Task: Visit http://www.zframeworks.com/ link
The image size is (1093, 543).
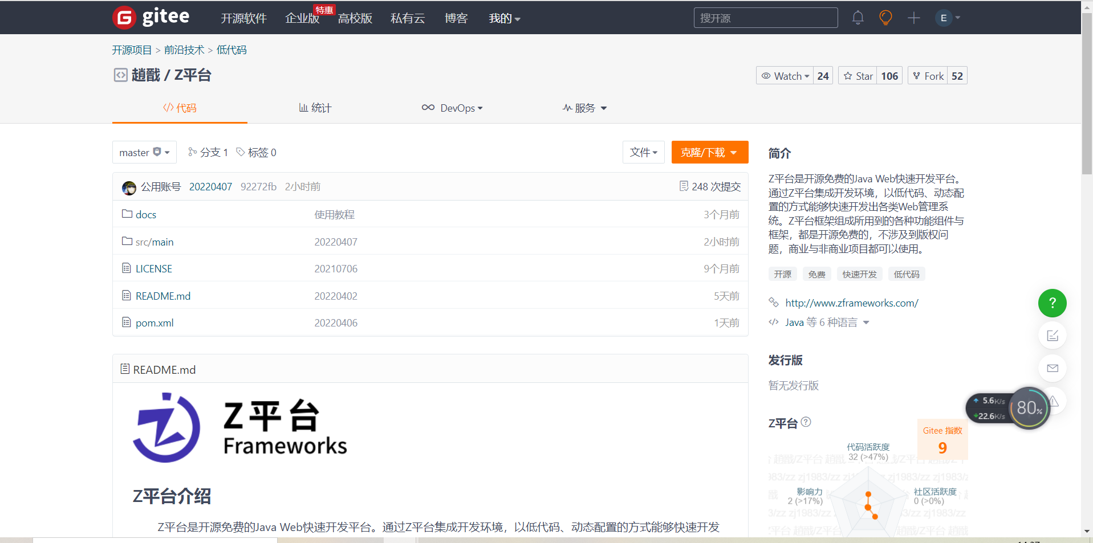Action: click(x=852, y=303)
